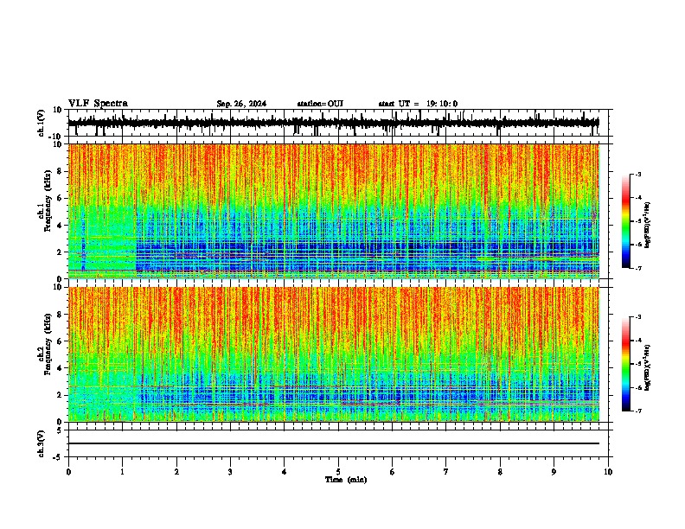The width and height of the screenshot is (685, 529).
Task: Click inside the ch.2 spectrogram panel
Action: tap(333, 354)
